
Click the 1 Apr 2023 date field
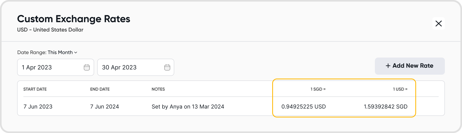coord(49,67)
